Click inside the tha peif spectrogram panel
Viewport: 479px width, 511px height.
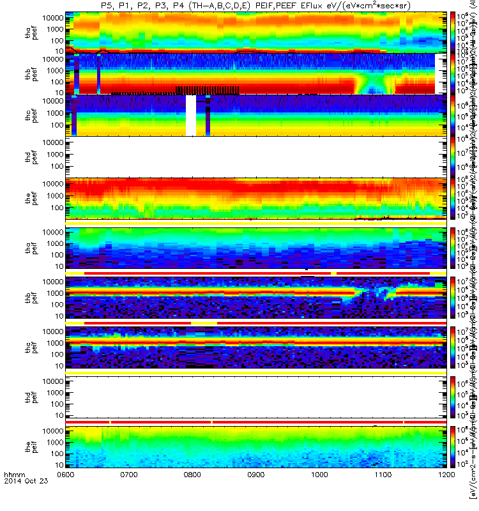[x=256, y=248]
